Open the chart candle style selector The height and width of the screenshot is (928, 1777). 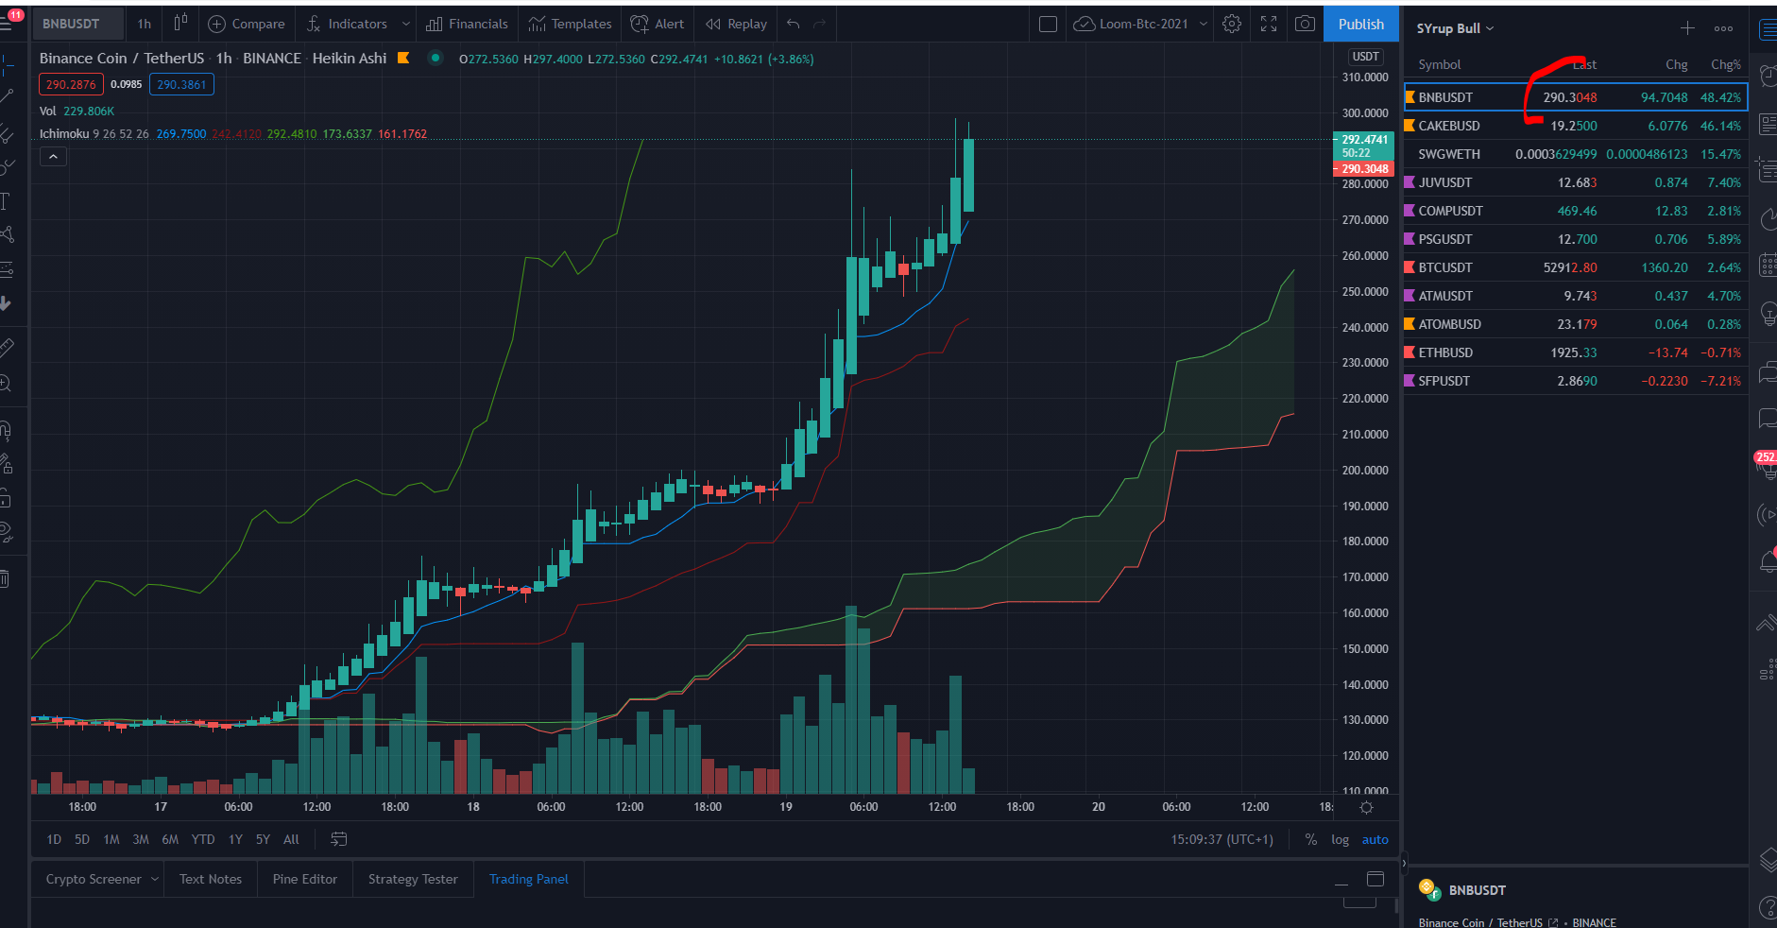(180, 24)
